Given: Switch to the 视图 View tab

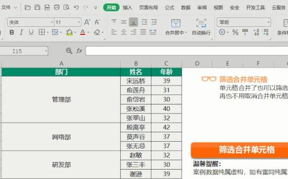Looking at the screenshot, I should [x=218, y=7].
